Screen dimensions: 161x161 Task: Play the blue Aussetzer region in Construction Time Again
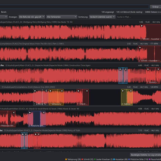click(x=120, y=69)
